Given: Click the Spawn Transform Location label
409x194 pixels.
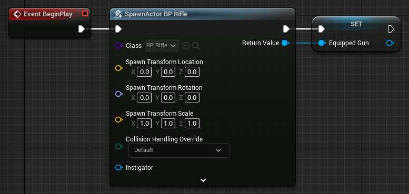Looking at the screenshot, I should [x=164, y=62].
